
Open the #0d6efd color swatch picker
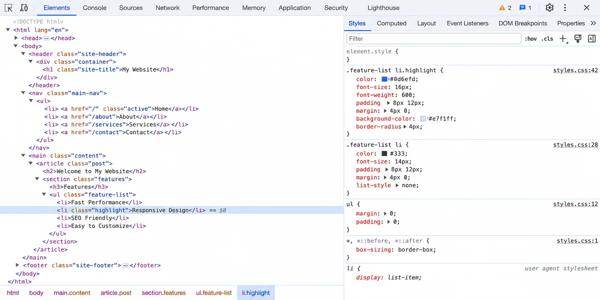click(384, 79)
